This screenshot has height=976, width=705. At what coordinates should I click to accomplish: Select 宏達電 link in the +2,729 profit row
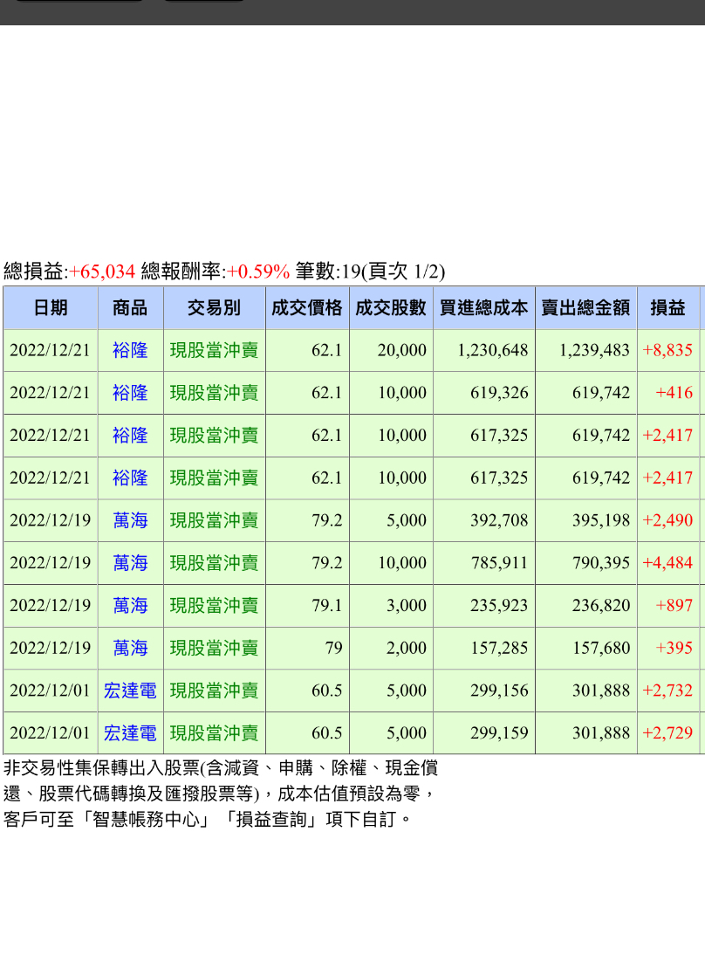pos(130,733)
